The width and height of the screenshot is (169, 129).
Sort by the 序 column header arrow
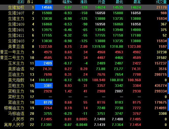32,2
